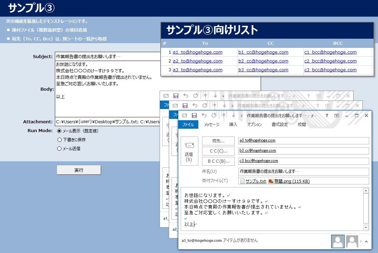Click save icon in front mail window
378x253 pixels.
point(194,115)
